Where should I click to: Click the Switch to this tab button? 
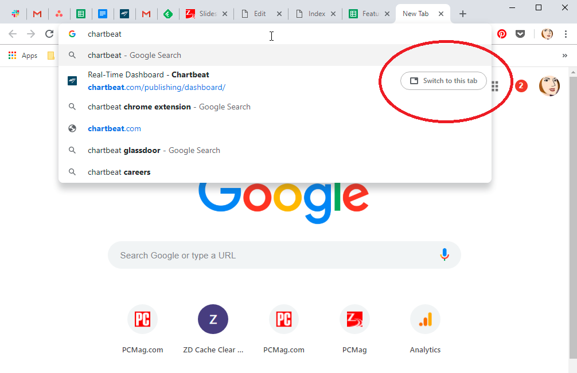point(443,80)
